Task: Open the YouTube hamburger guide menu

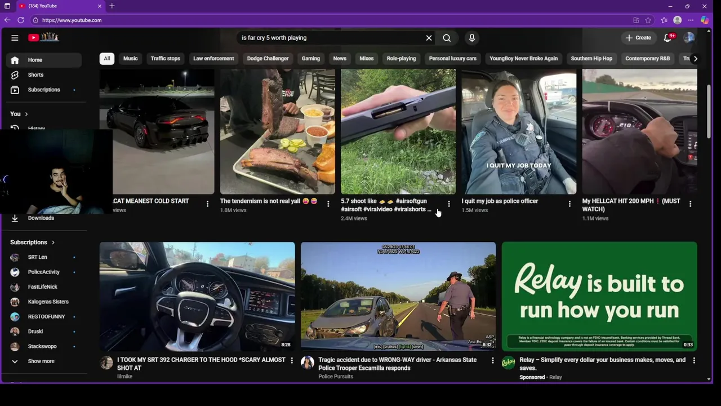Action: point(15,38)
